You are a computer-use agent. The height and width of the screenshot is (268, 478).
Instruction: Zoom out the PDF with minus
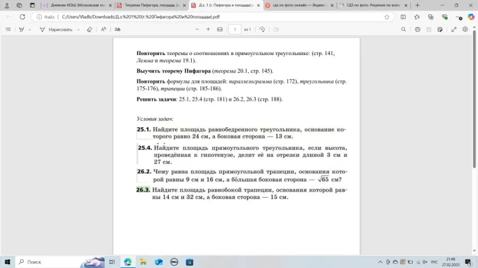197,30
